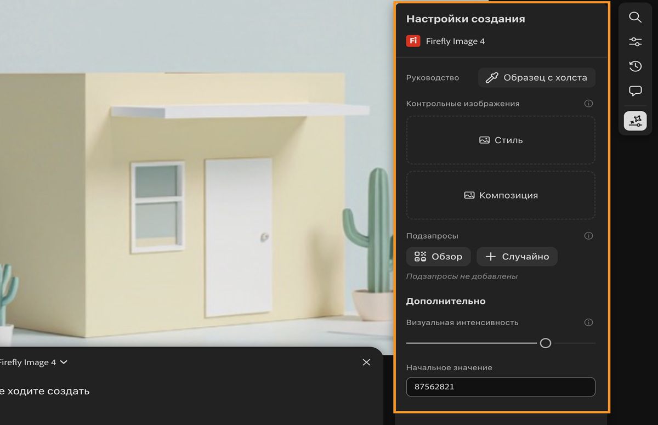Open search in the right sidebar
This screenshot has width=658, height=425.
635,17
